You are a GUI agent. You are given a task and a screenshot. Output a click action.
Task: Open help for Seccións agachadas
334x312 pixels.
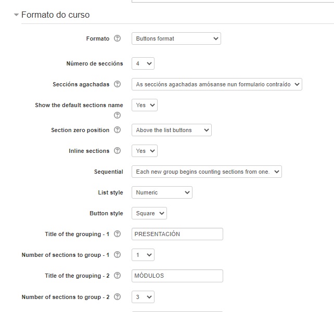click(x=117, y=84)
